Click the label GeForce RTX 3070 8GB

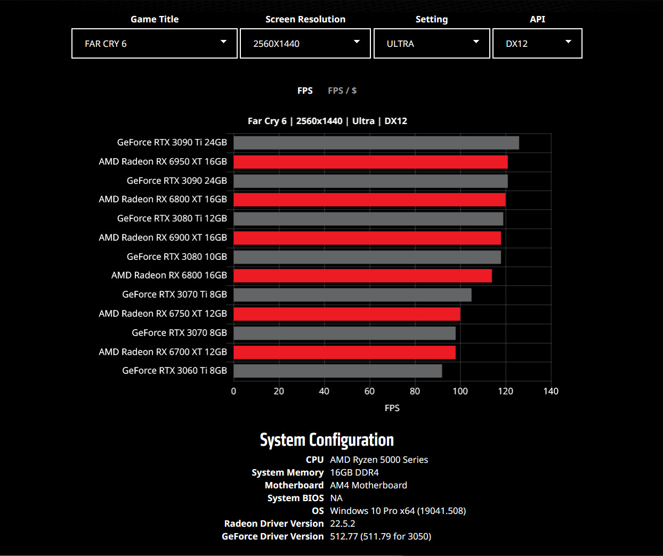pyautogui.click(x=180, y=333)
